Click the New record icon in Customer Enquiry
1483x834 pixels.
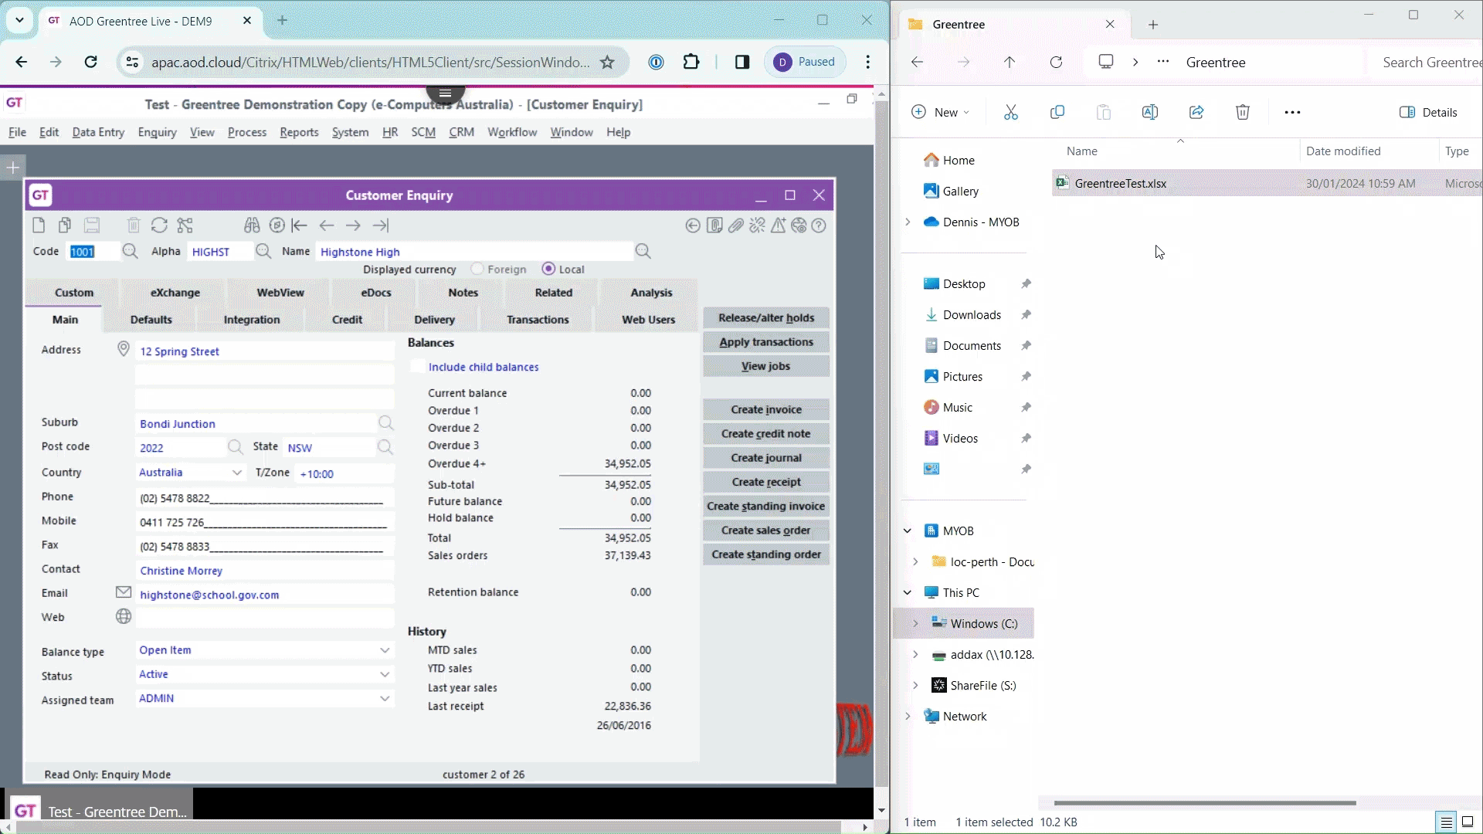point(39,225)
